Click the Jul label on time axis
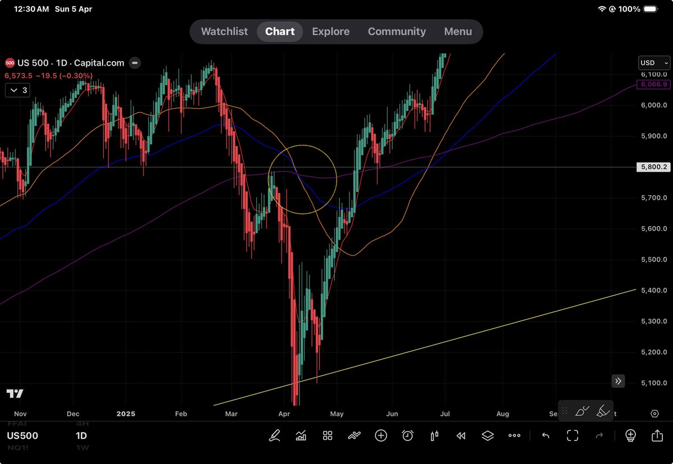Screen dimensions: 673x464 tap(445, 414)
